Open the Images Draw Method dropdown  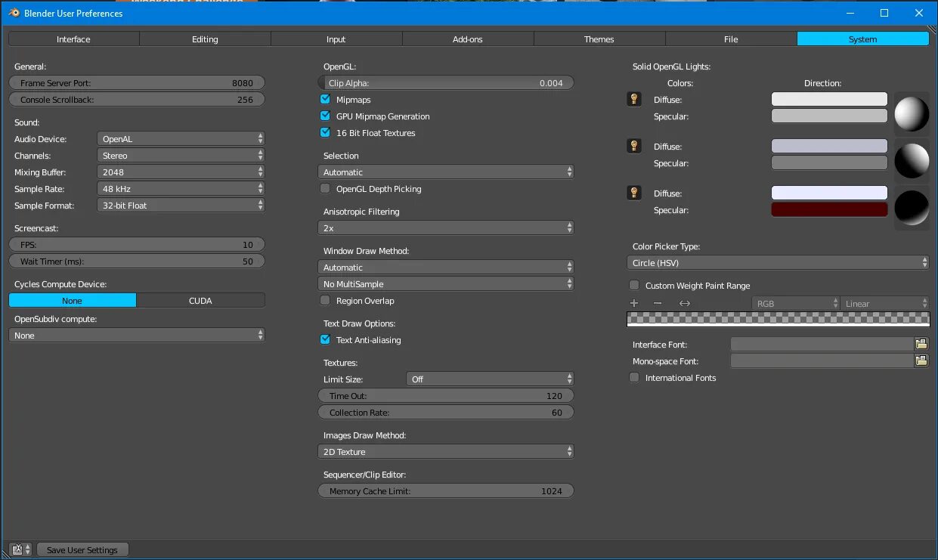[446, 451]
